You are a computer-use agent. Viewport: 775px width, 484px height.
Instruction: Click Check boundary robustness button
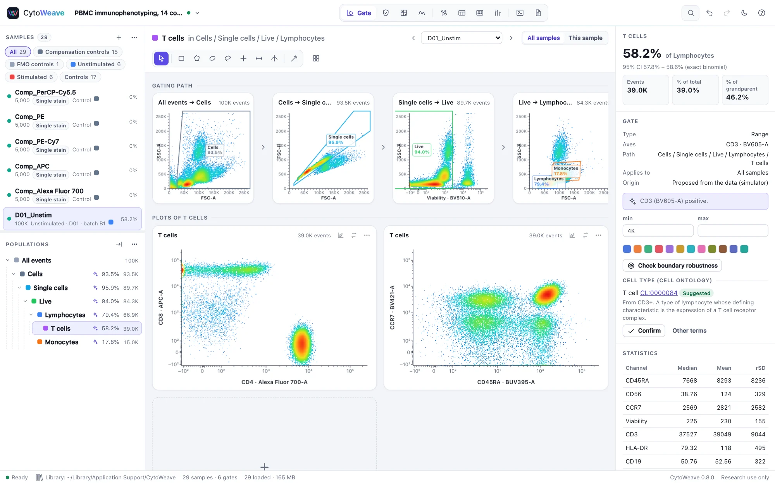tap(672, 266)
